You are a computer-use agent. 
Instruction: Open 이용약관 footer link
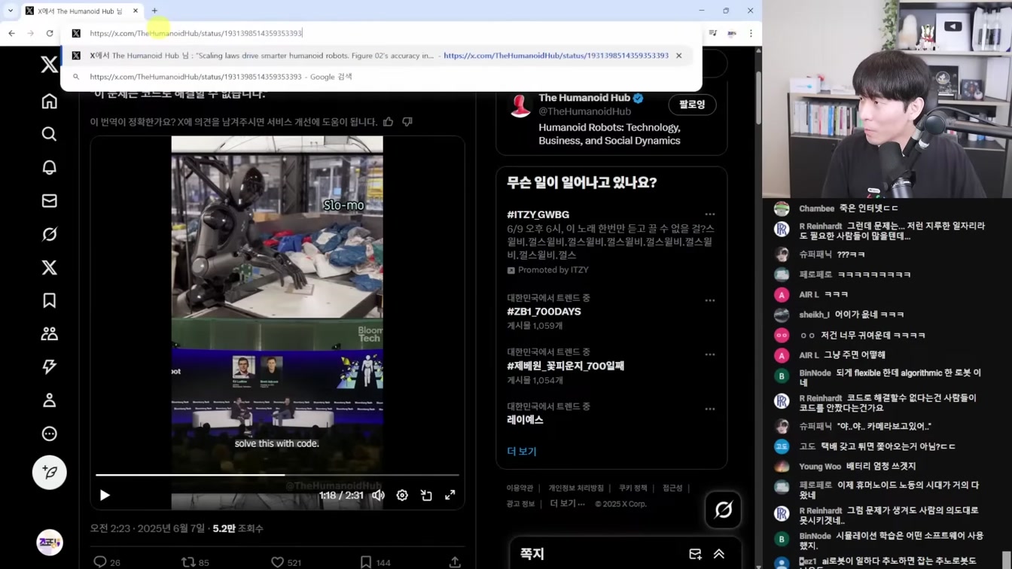coord(520,488)
